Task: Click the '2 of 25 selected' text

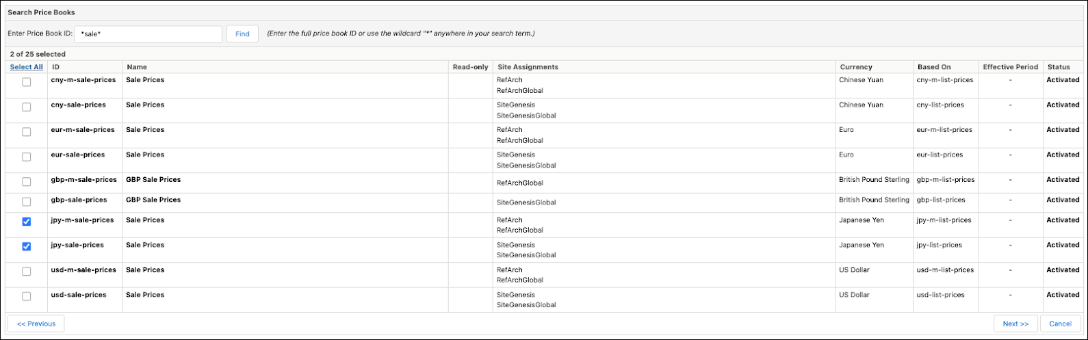Action: [38, 53]
